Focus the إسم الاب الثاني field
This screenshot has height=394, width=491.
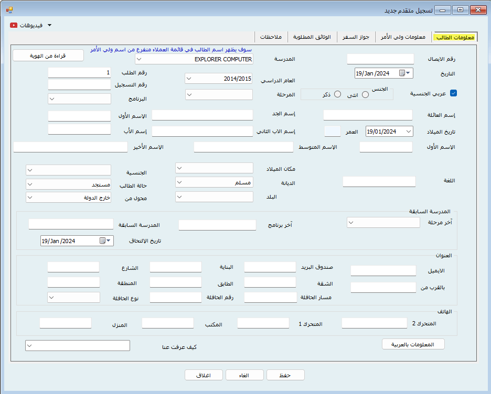point(202,132)
